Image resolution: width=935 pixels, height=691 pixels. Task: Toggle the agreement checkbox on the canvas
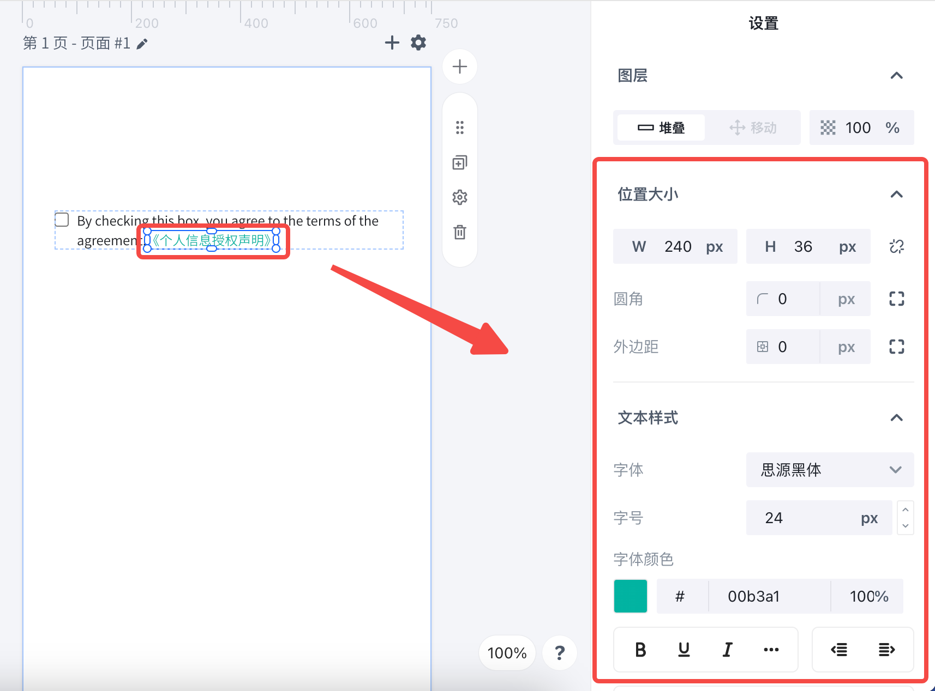pos(62,220)
